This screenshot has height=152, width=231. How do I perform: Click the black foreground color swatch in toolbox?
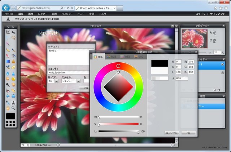click(x=10, y=116)
